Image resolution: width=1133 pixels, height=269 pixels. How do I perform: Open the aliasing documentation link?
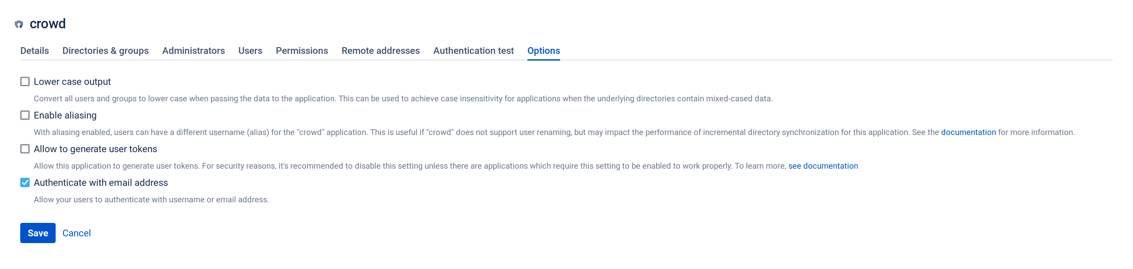(968, 133)
